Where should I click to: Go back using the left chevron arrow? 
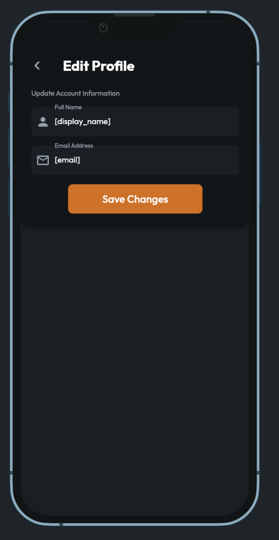click(37, 66)
